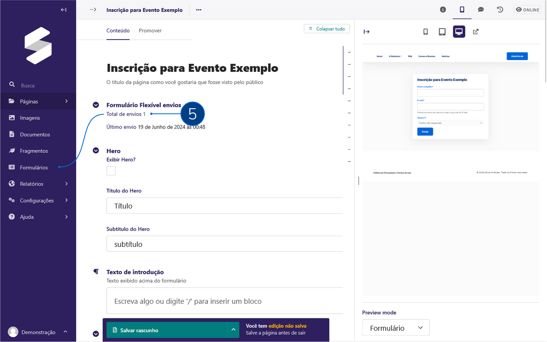Click inside the Título do Hero field

pyautogui.click(x=224, y=206)
